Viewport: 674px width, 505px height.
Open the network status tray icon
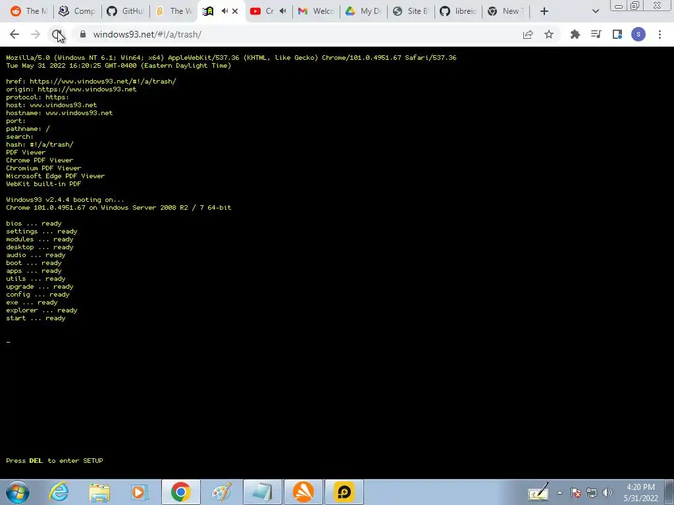tap(592, 493)
